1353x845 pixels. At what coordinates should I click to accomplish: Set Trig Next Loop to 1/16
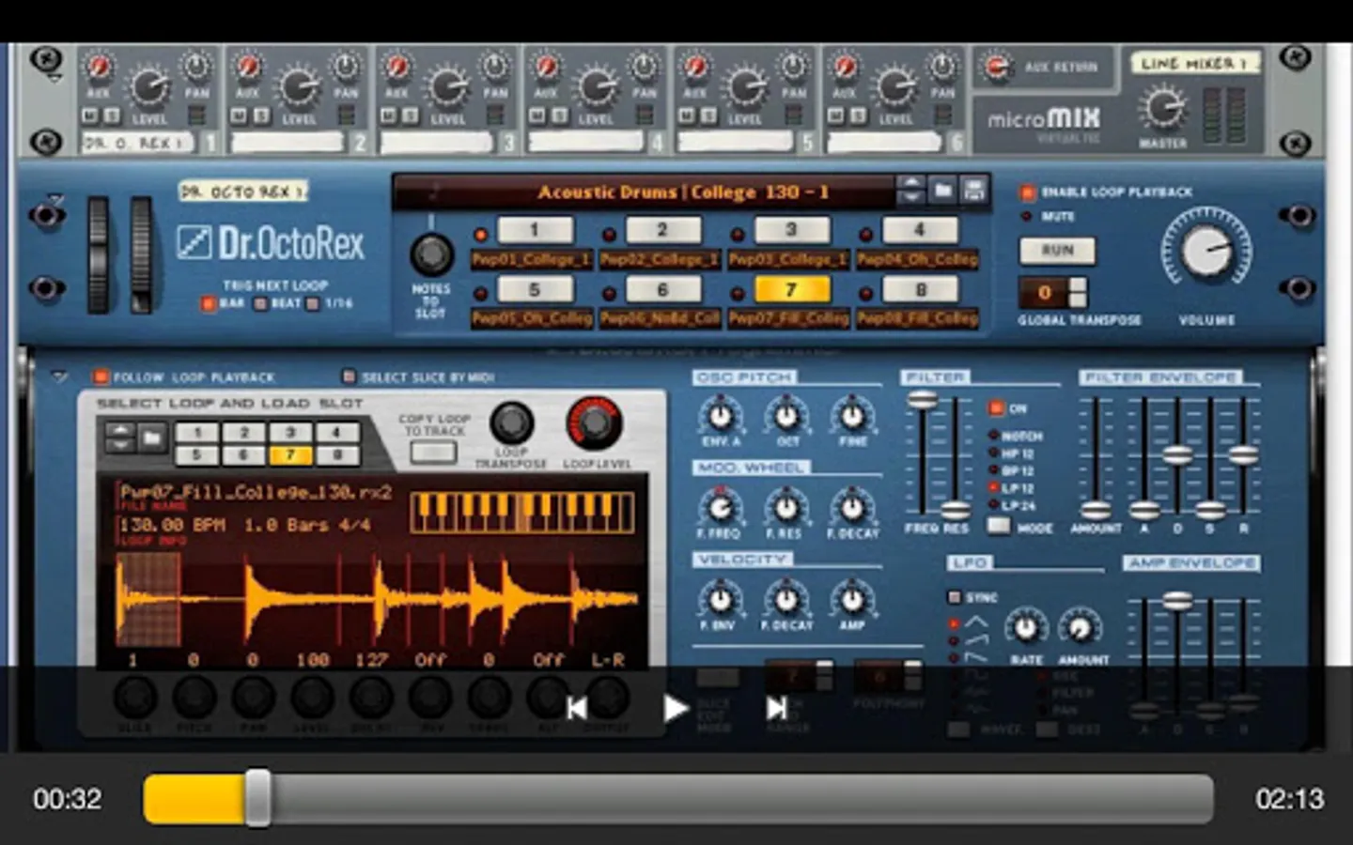[x=313, y=303]
